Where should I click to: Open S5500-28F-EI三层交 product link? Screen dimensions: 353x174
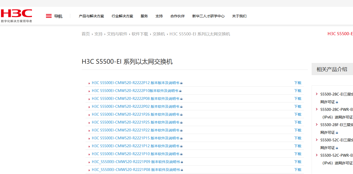[337, 125]
